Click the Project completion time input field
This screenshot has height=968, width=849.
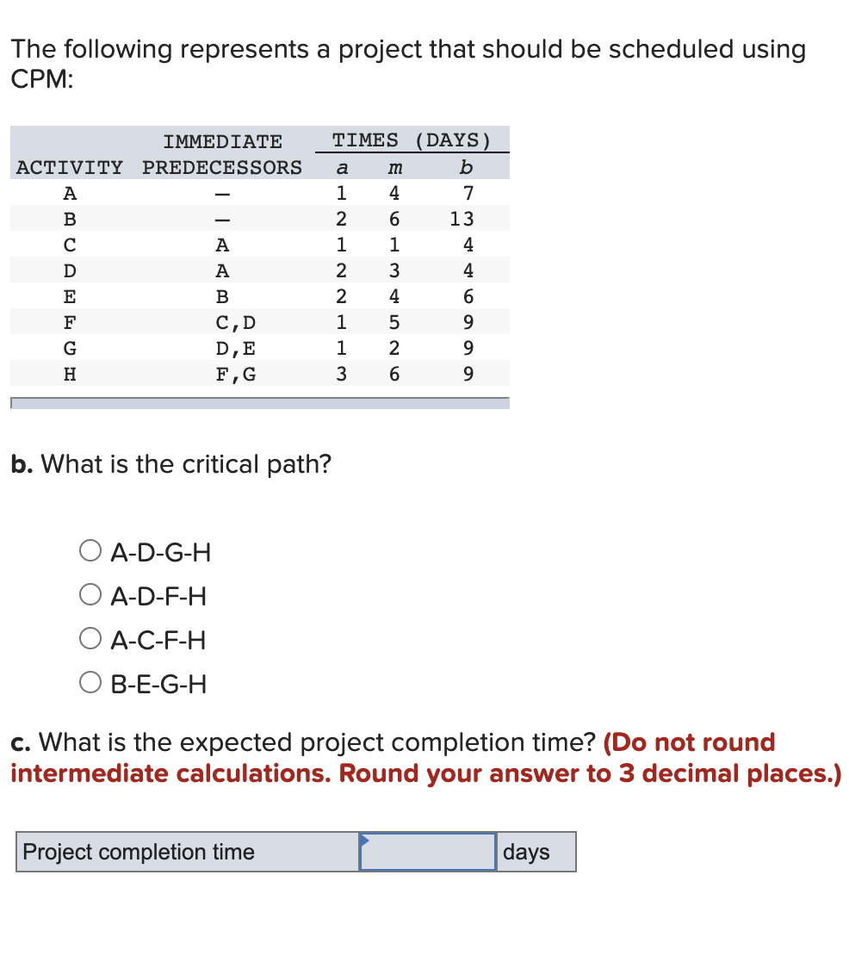tap(426, 852)
